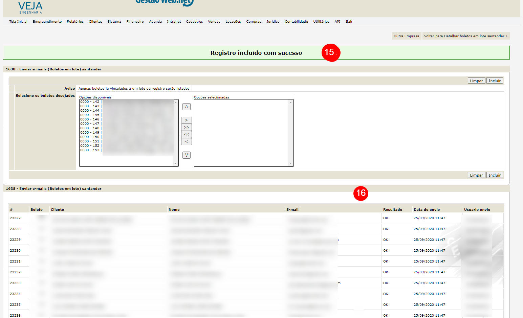Click Sair to log out
The image size is (523, 318).
coord(349,22)
